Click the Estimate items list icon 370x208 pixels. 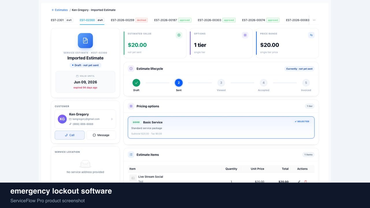click(x=131, y=155)
